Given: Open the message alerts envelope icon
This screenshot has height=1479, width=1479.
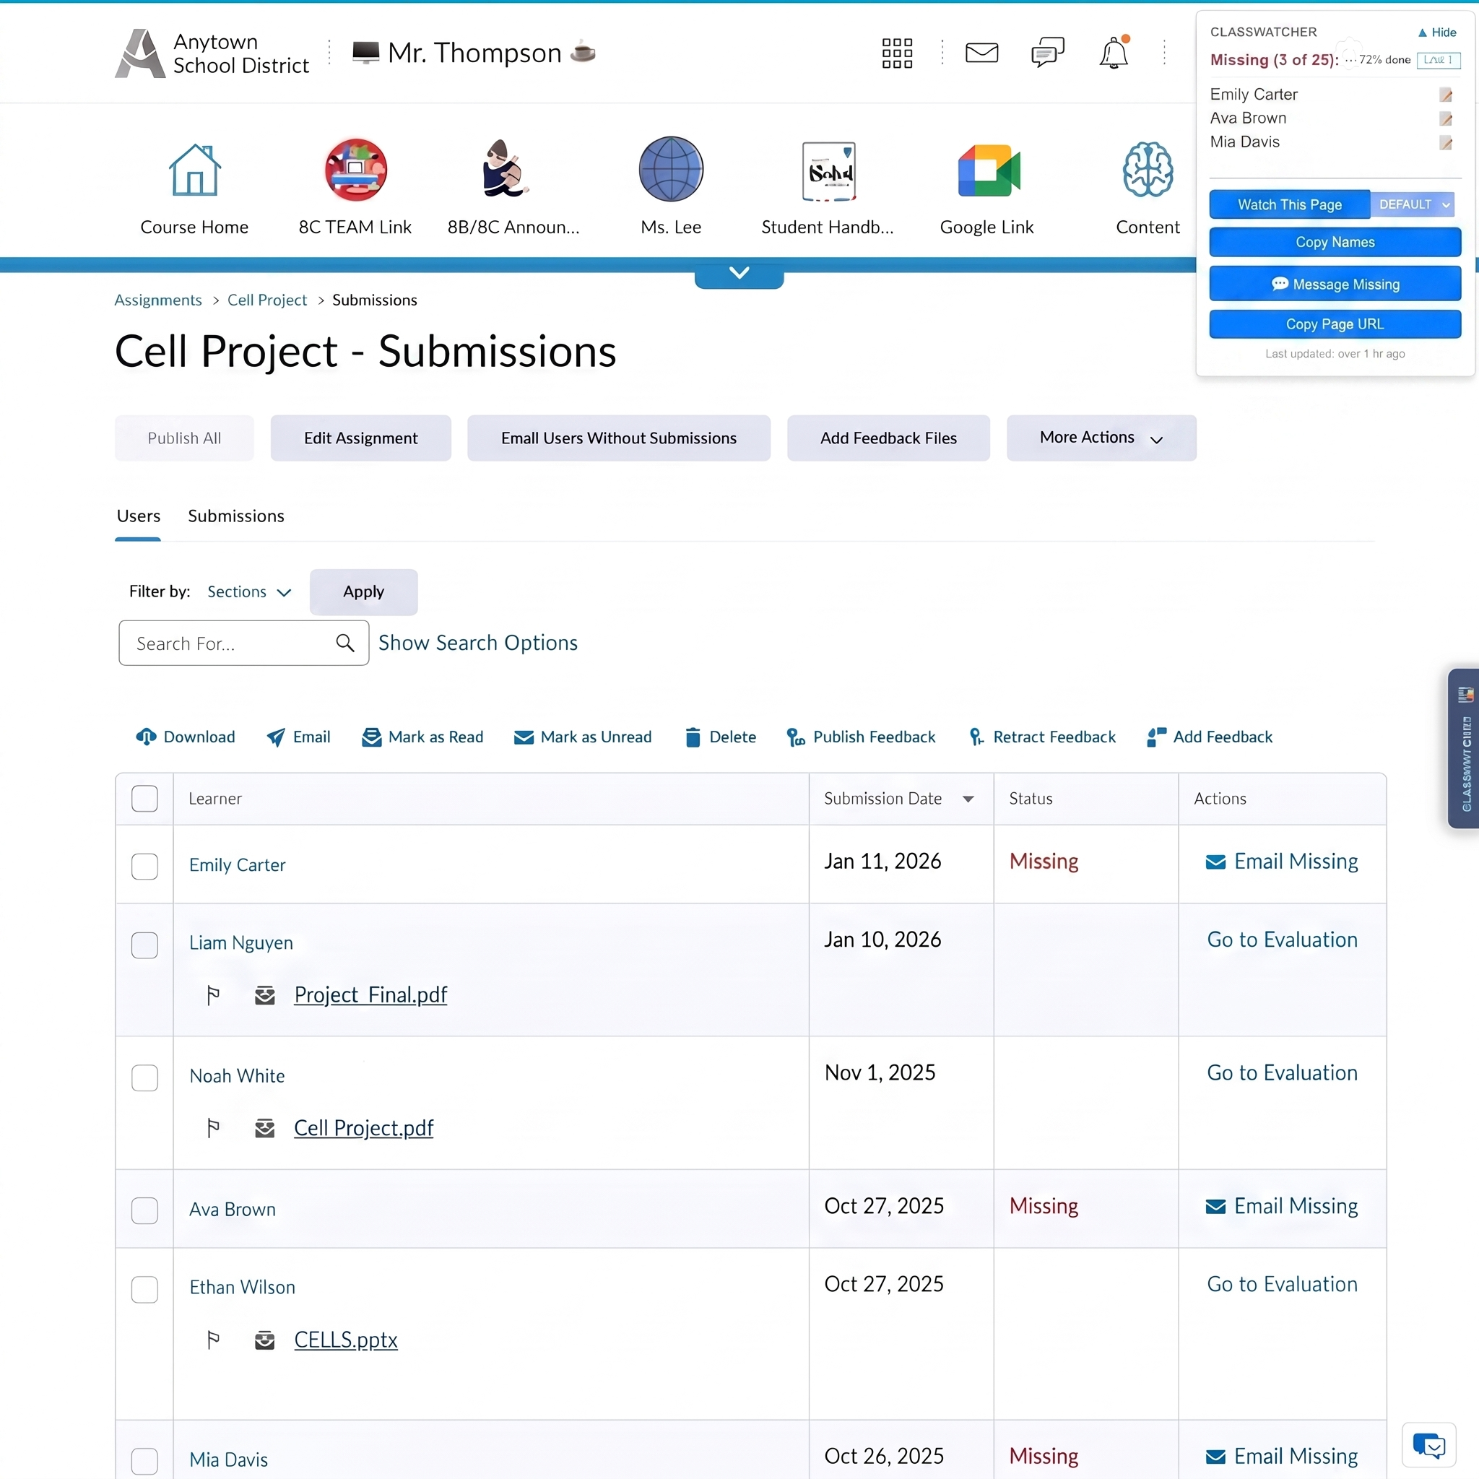Looking at the screenshot, I should 981,53.
